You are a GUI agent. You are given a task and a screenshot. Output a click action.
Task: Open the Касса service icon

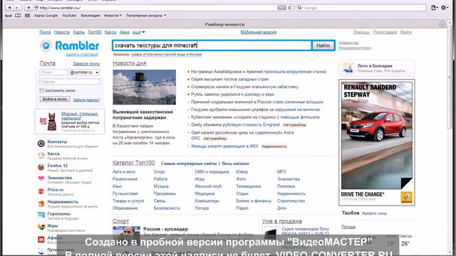41,155
